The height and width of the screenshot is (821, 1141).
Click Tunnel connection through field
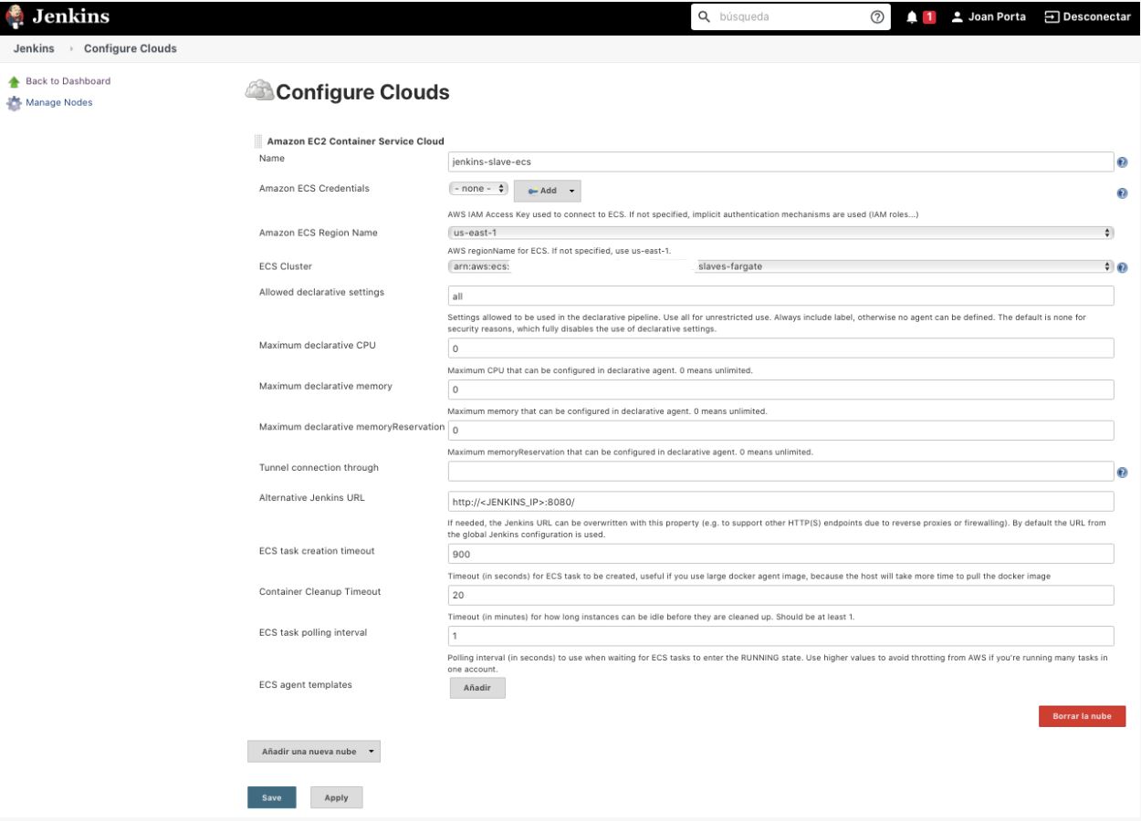pyautogui.click(x=781, y=472)
